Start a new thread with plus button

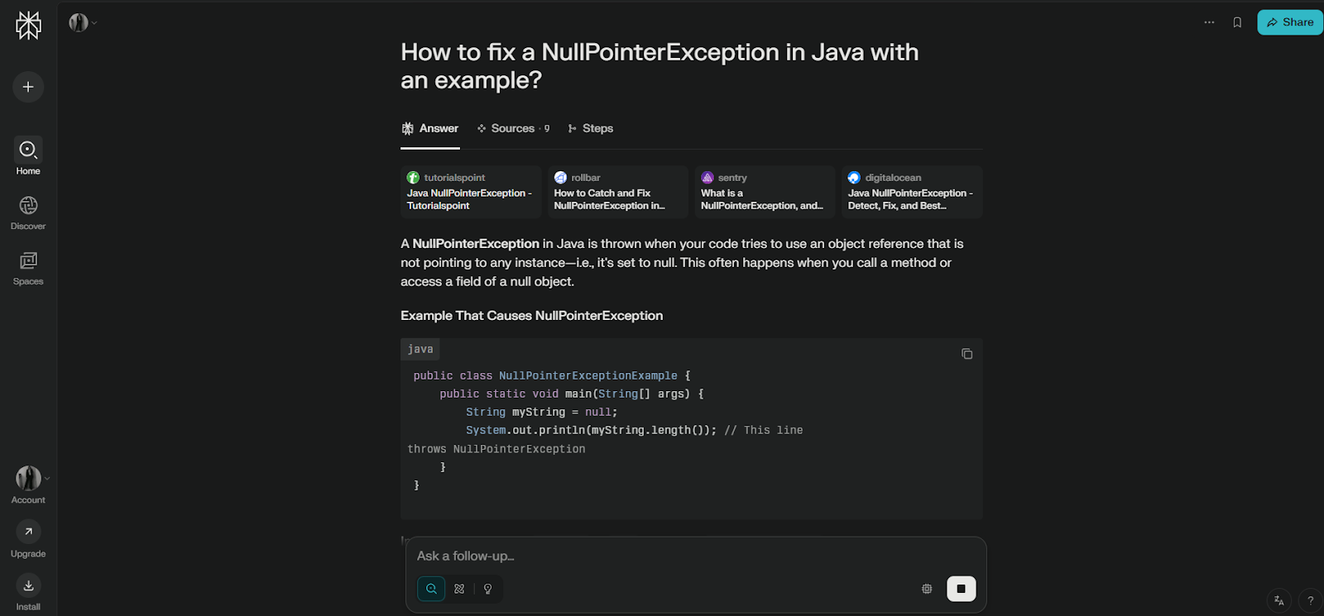point(28,87)
